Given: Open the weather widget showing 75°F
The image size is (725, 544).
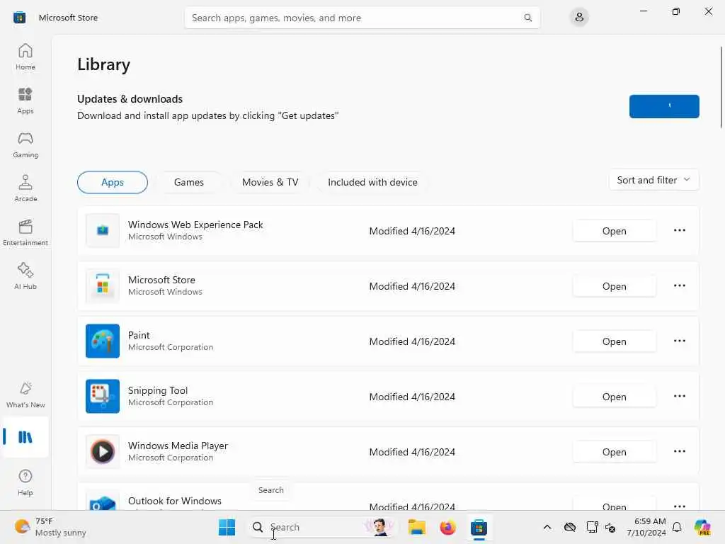Looking at the screenshot, I should 50,527.
